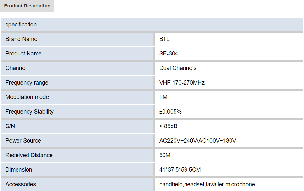Click the handheld,headset,lavalier microphone accessories text
Screen dimensions: 304x191
(207, 184)
